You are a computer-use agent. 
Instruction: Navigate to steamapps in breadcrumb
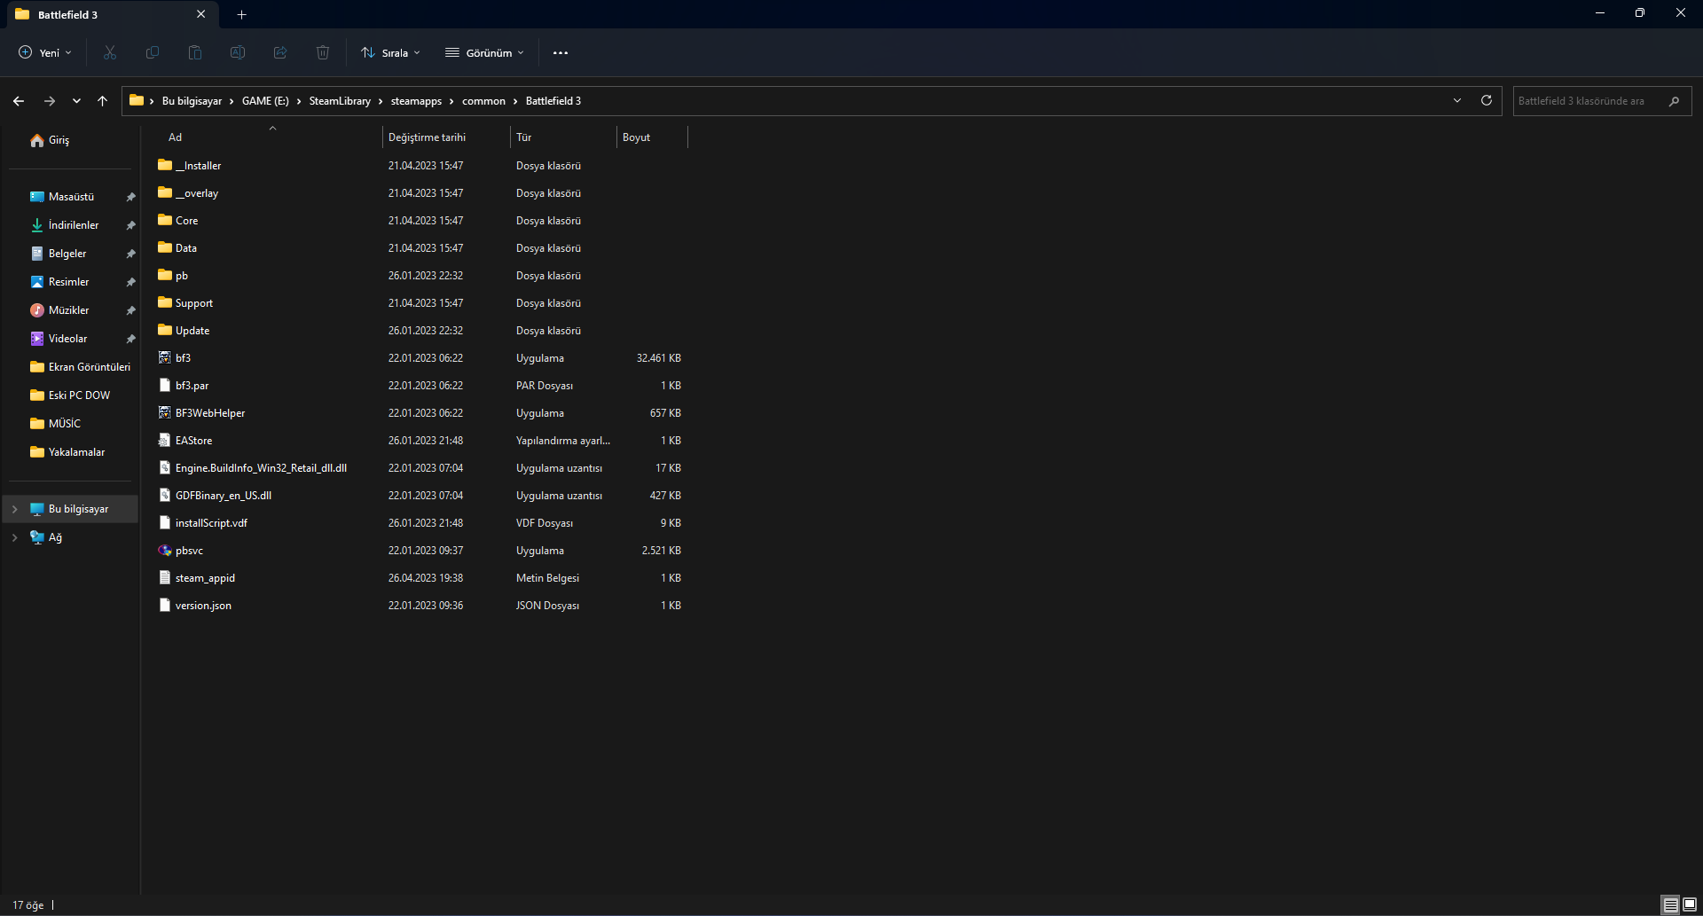click(x=416, y=101)
